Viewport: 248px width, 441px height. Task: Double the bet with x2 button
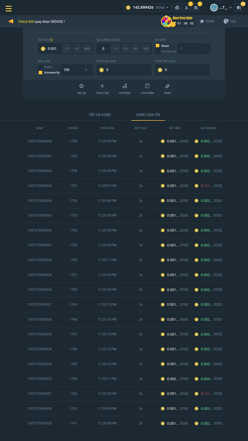coord(77,49)
